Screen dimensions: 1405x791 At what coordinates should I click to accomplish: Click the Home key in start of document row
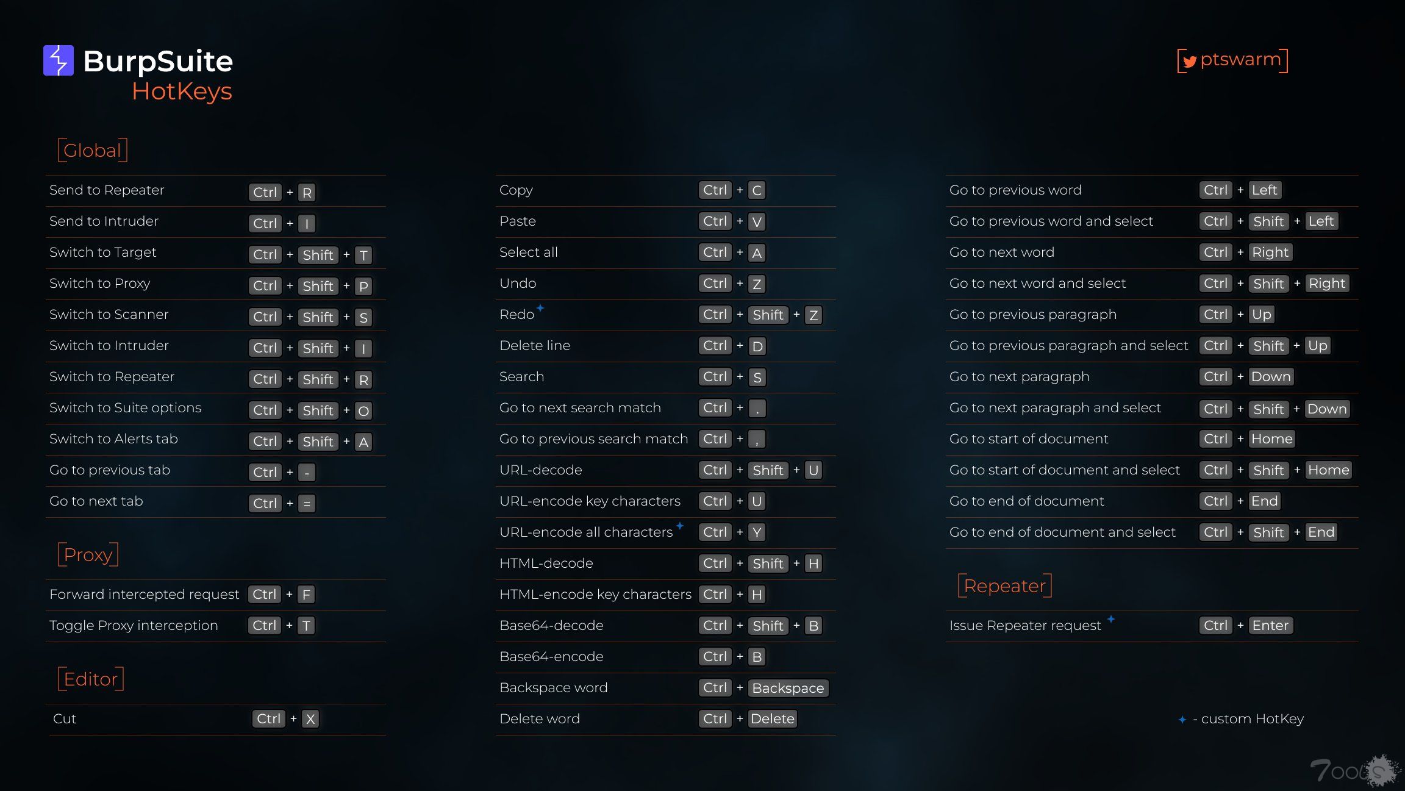tap(1271, 439)
